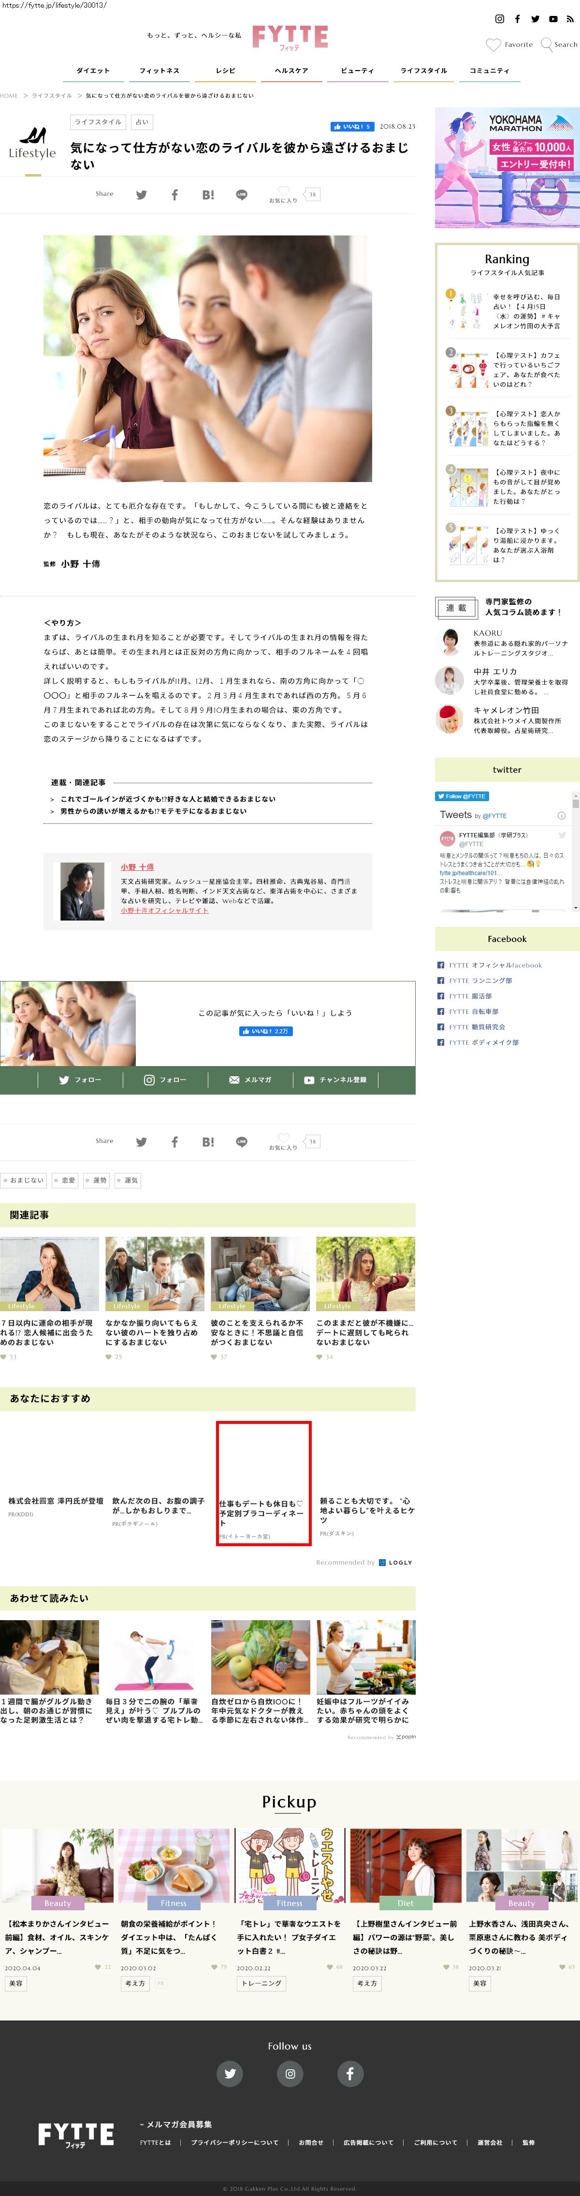Select the レシピ navigation tab
This screenshot has width=580, height=2196.
coord(226,71)
